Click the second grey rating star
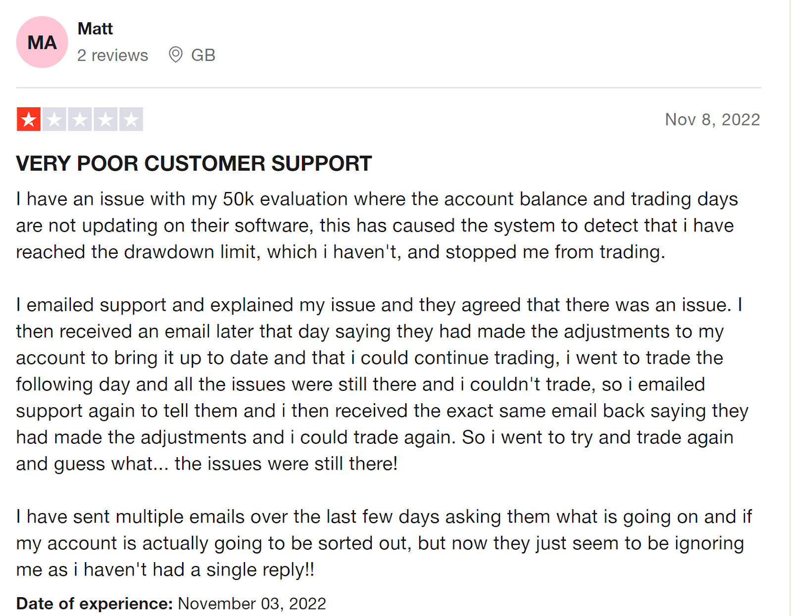 coord(54,119)
